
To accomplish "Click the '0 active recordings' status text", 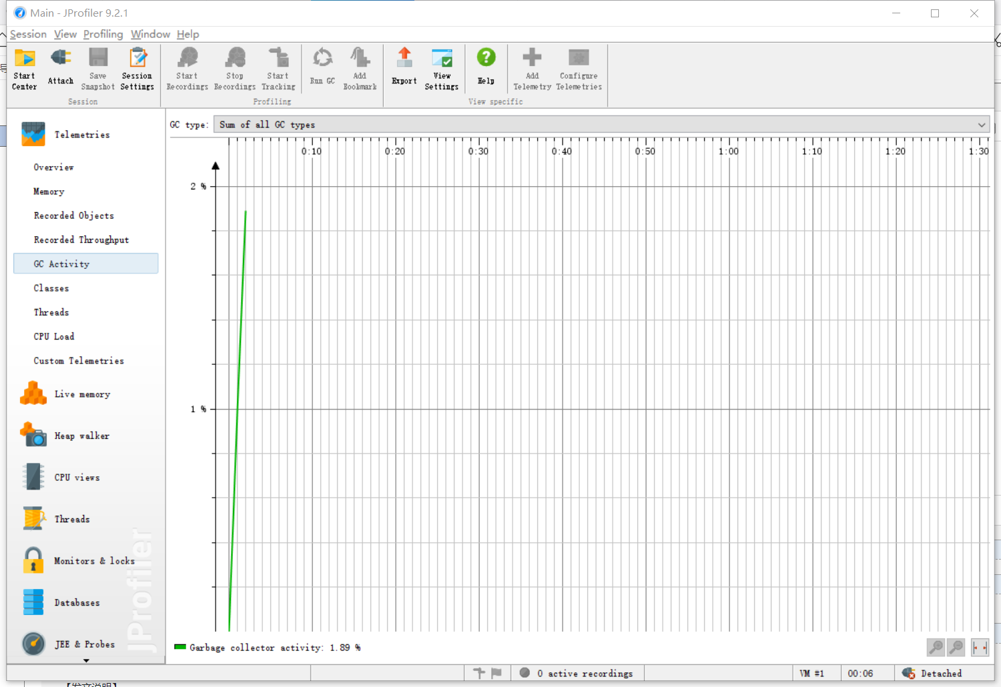I will pyautogui.click(x=585, y=674).
